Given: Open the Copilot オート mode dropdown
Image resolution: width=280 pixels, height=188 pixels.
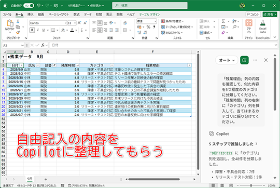Looking at the screenshot, I should [227, 60].
